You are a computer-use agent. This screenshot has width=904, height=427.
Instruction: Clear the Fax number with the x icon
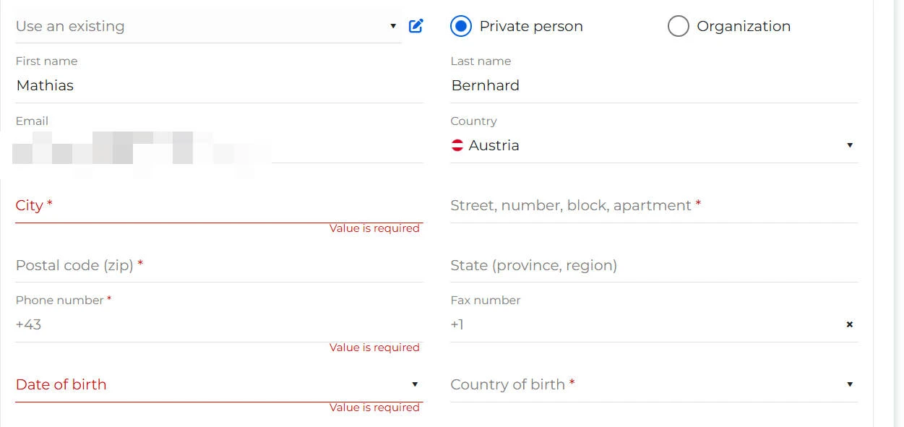(850, 324)
